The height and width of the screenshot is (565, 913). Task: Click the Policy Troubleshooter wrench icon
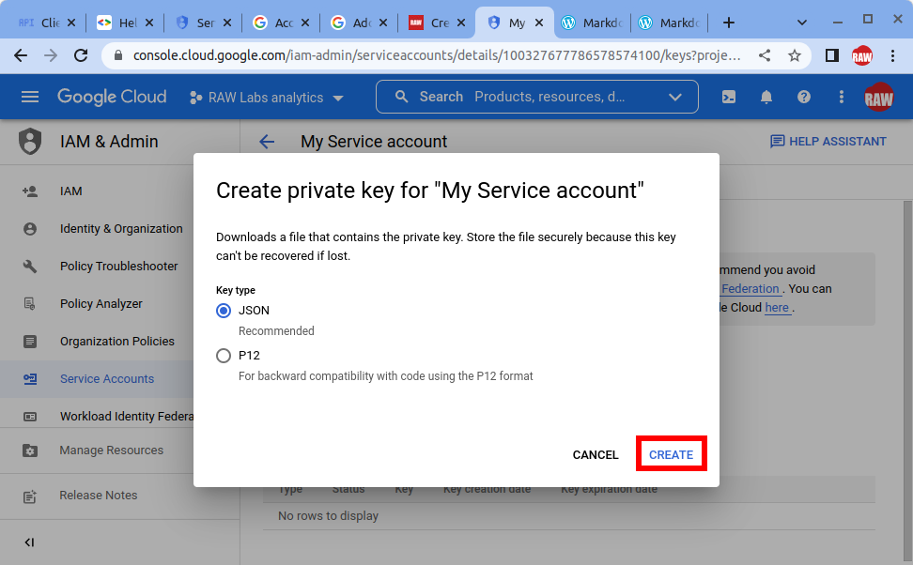[30, 267]
